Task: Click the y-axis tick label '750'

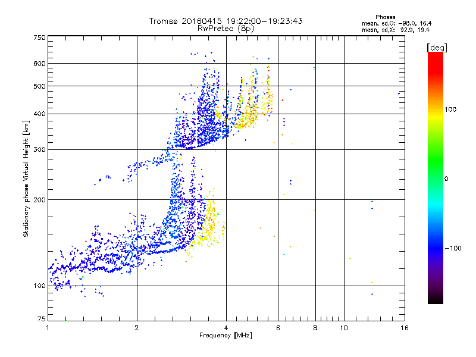Action: (x=39, y=37)
